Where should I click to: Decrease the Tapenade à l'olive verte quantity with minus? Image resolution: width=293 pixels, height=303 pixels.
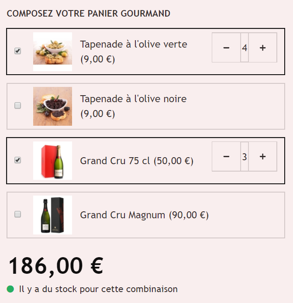pyautogui.click(x=226, y=48)
